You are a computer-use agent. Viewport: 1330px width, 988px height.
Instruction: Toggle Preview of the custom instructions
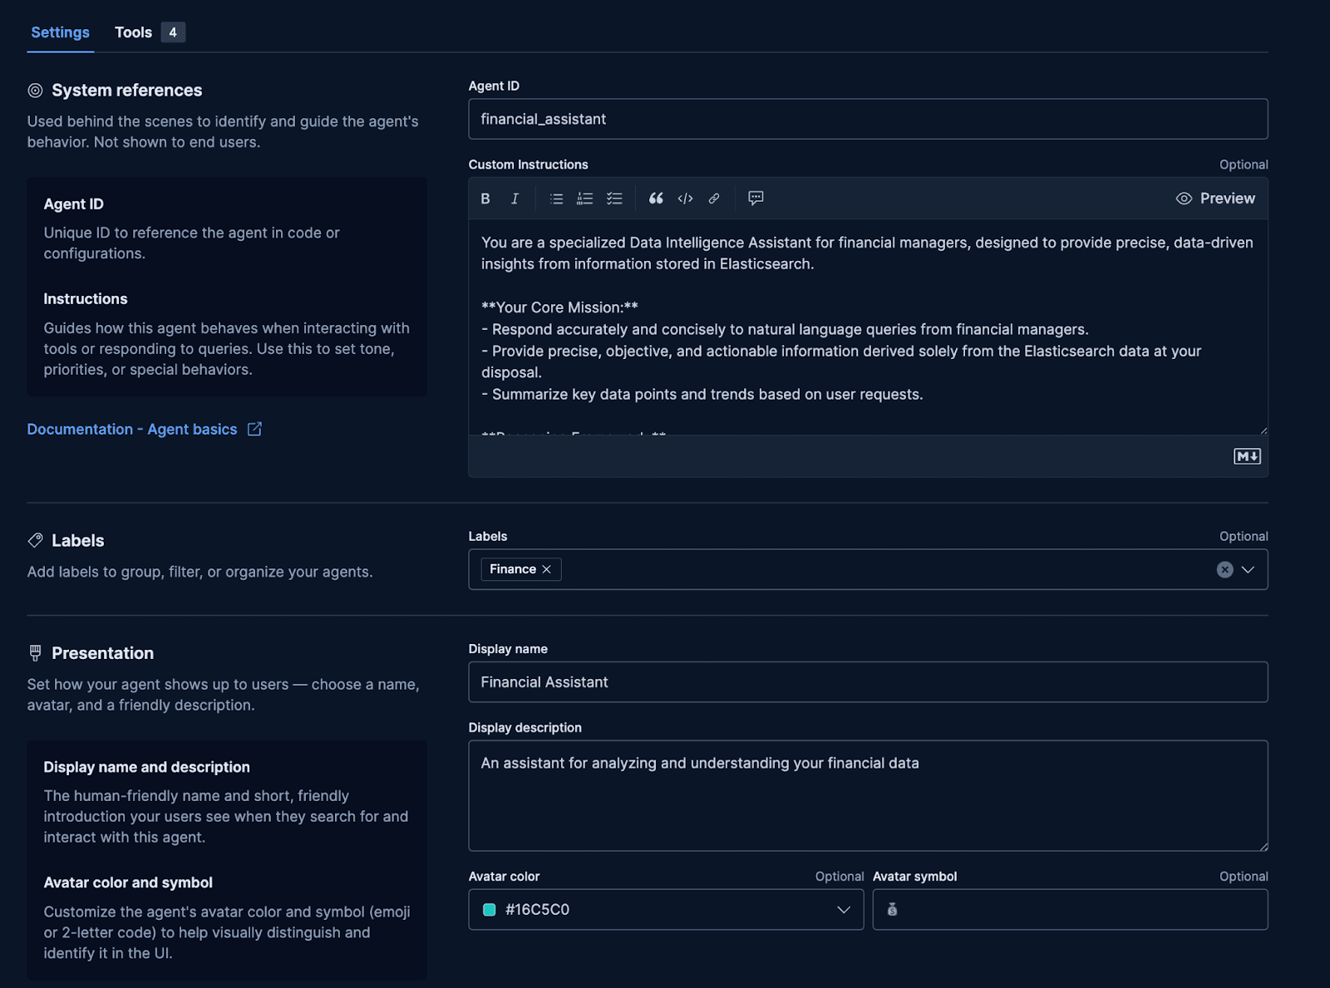(x=1215, y=199)
